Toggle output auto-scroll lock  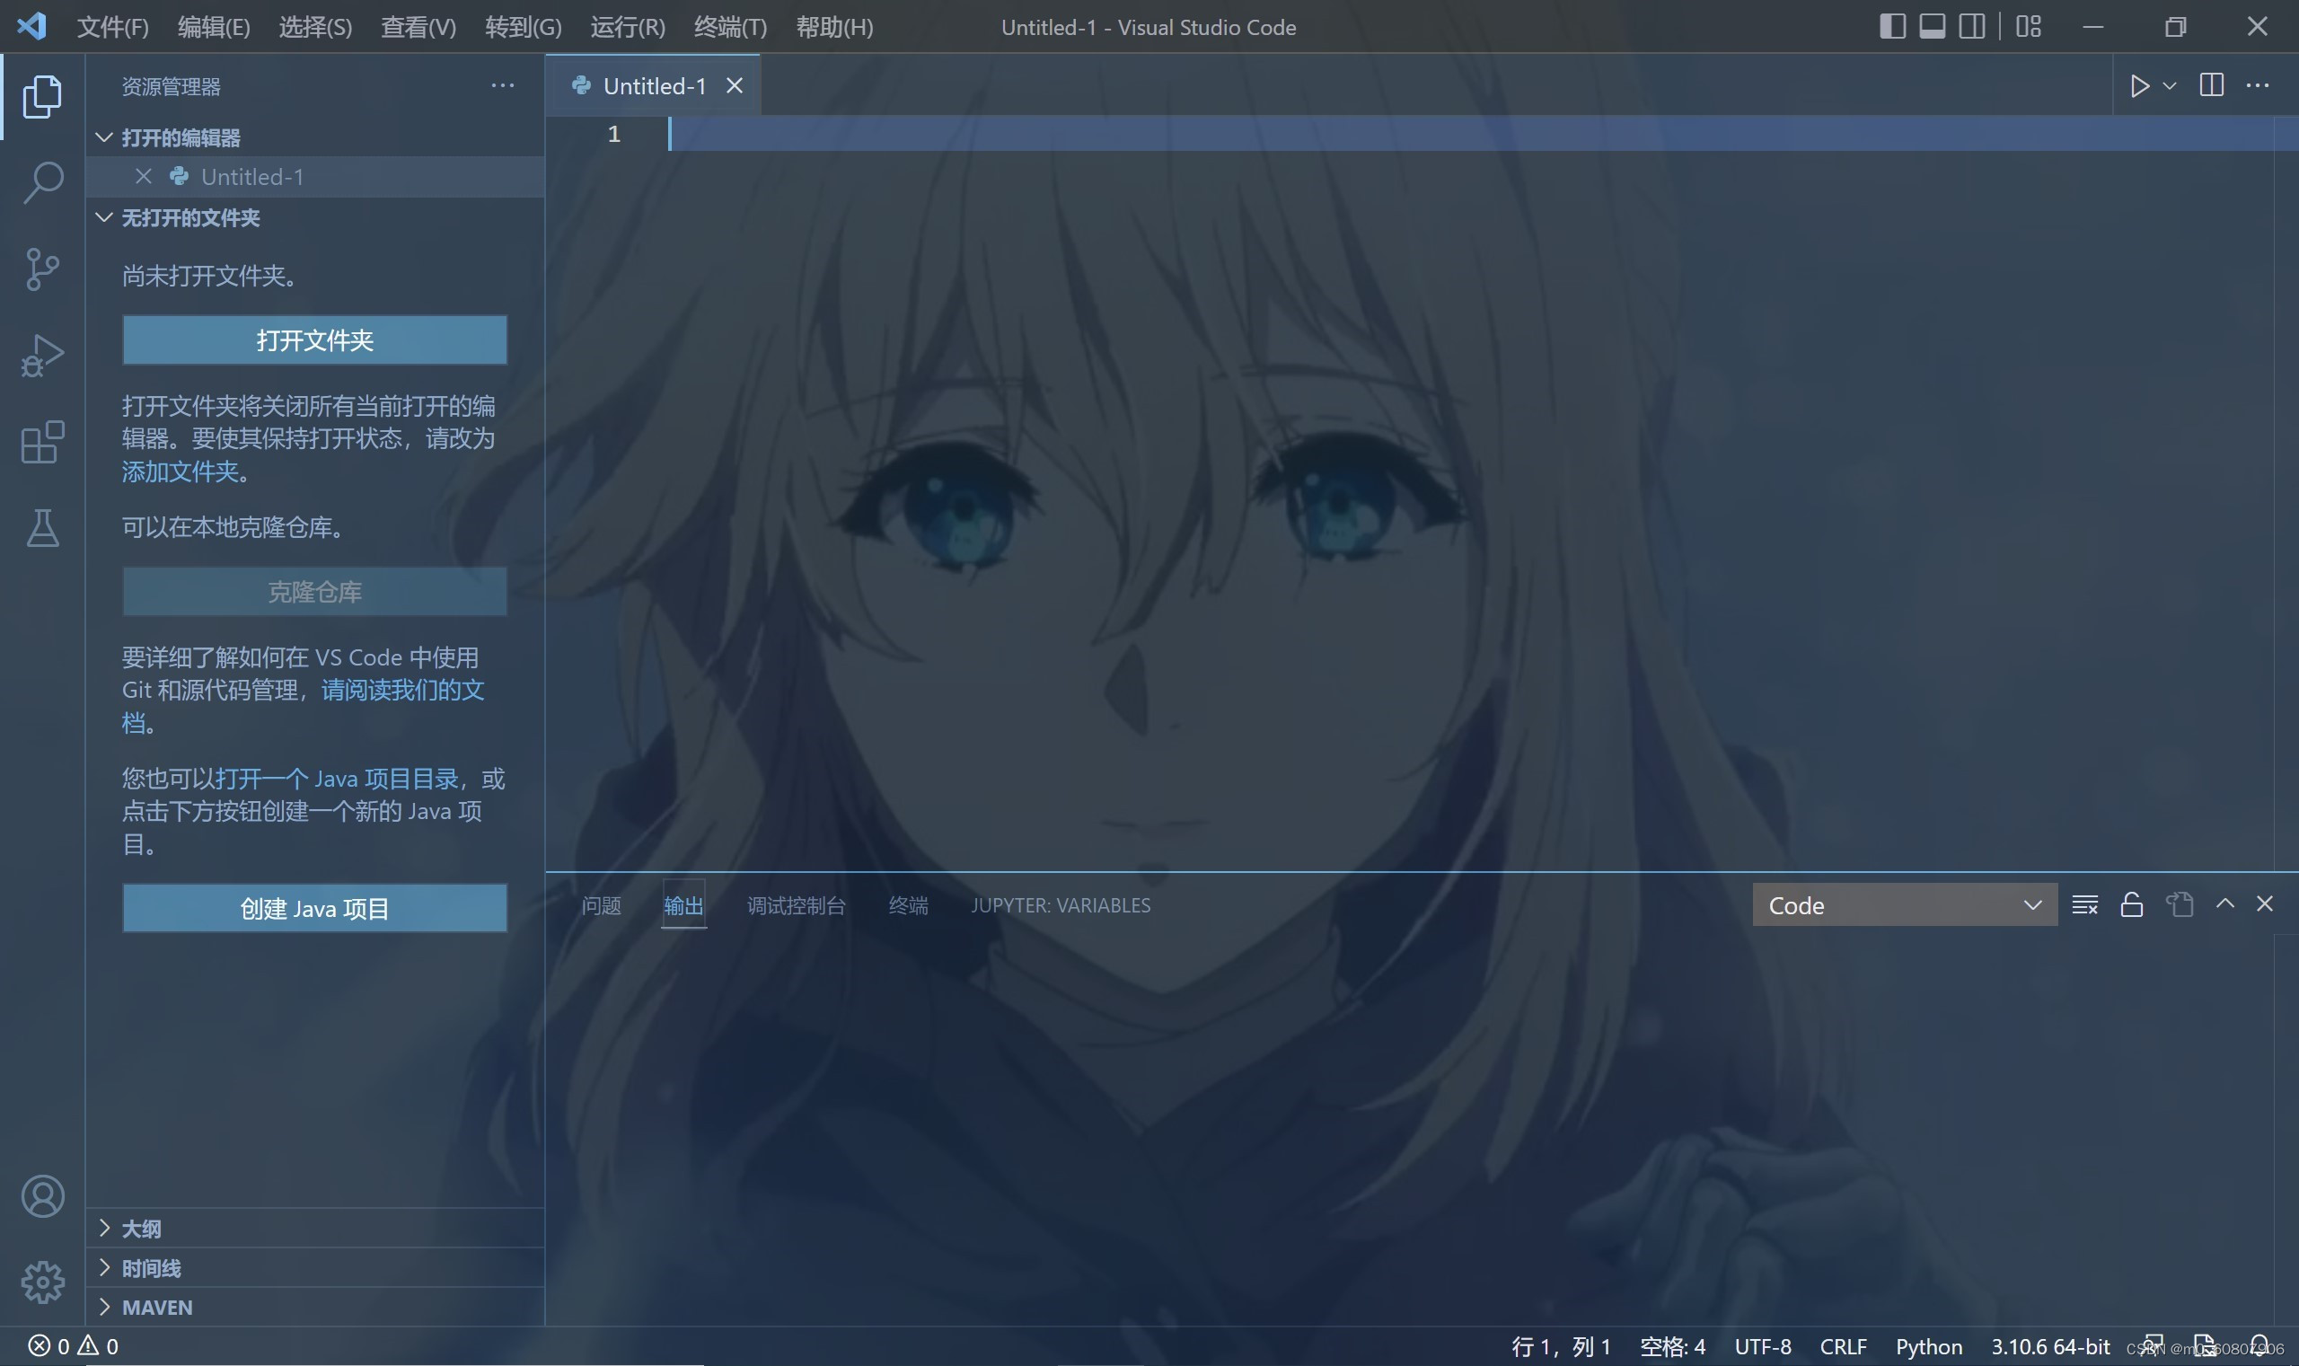(x=2131, y=905)
